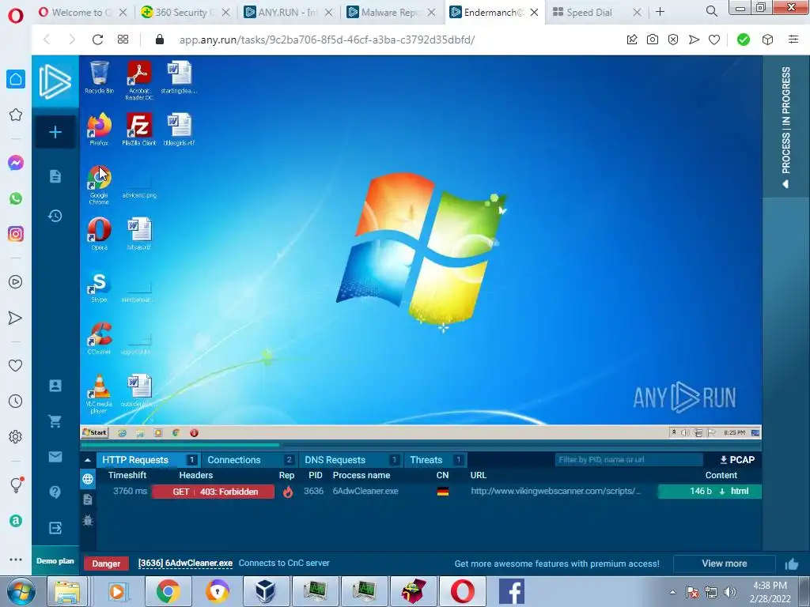Image resolution: width=810 pixels, height=607 pixels.
Task: Download PCAP file
Action: (x=737, y=460)
